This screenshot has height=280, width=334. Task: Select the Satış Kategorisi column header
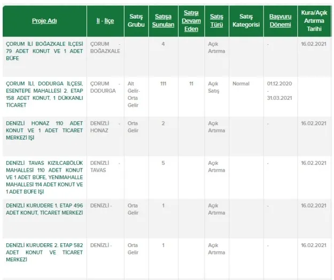pos(246,21)
